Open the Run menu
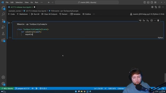Viewport: 166px width, 93px height. click(36, 2)
